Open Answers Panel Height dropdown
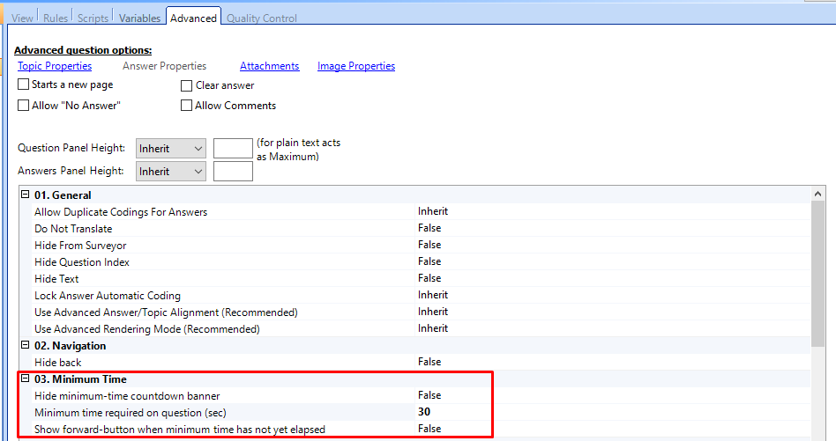 pos(170,172)
